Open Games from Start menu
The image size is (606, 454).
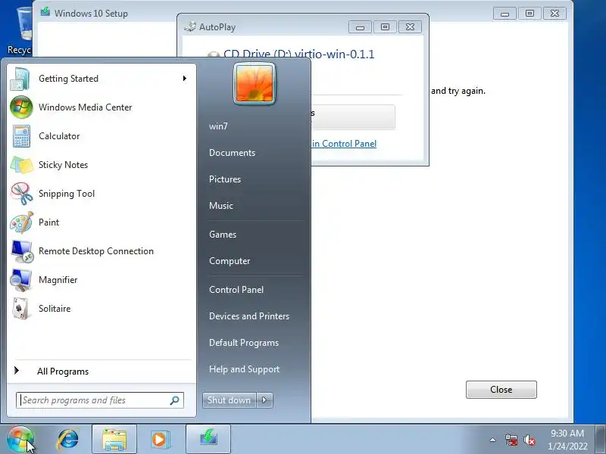point(223,235)
